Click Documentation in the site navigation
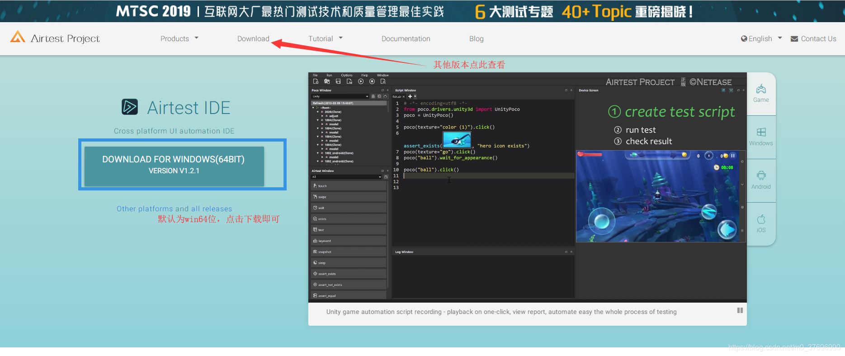 tap(406, 38)
